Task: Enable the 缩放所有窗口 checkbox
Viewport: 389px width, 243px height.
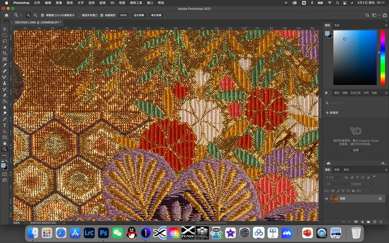Action: (x=78, y=15)
